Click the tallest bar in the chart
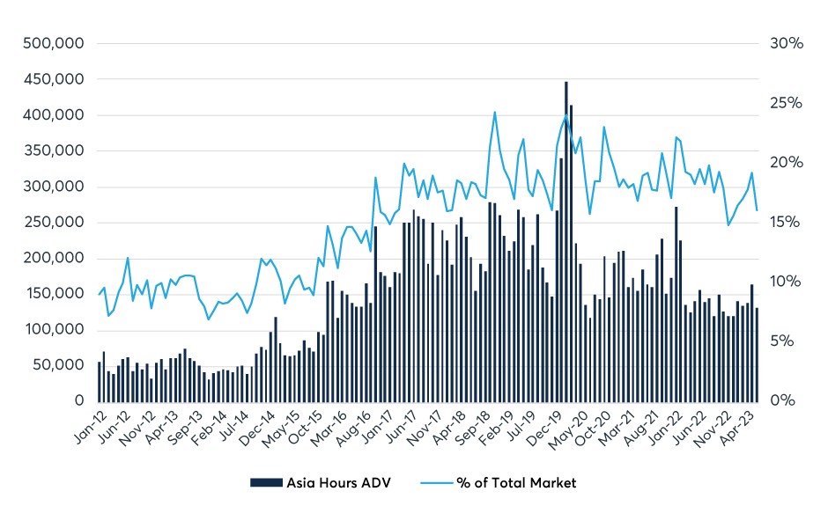Viewport: 828px width, 528px height. click(566, 238)
